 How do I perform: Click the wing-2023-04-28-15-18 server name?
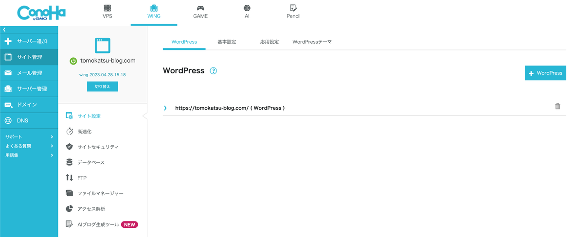coord(103,75)
